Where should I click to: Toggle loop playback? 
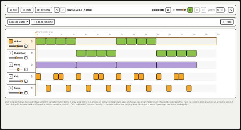[x=168, y=10]
